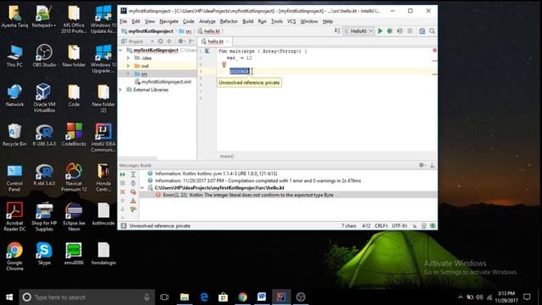The height and width of the screenshot is (305, 542).
Task: Open the UTF-8 encoding selector
Action: (400, 226)
